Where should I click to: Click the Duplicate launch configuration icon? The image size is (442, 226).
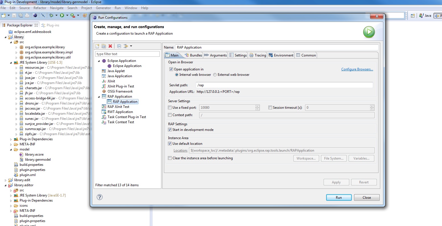[104, 46]
